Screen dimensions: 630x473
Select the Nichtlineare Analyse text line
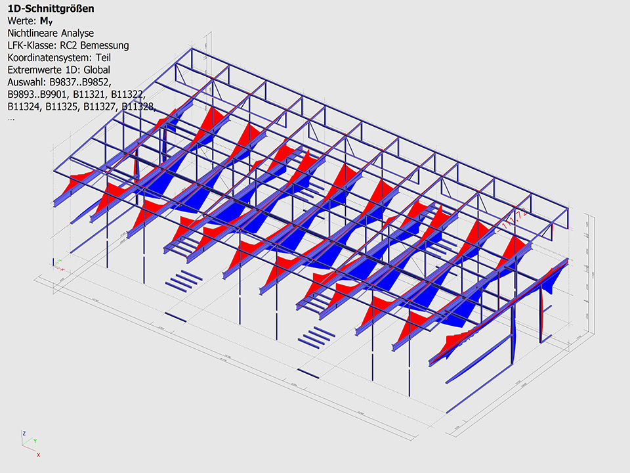click(x=51, y=33)
